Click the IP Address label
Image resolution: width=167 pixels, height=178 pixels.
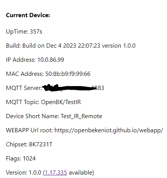[x=21, y=60]
